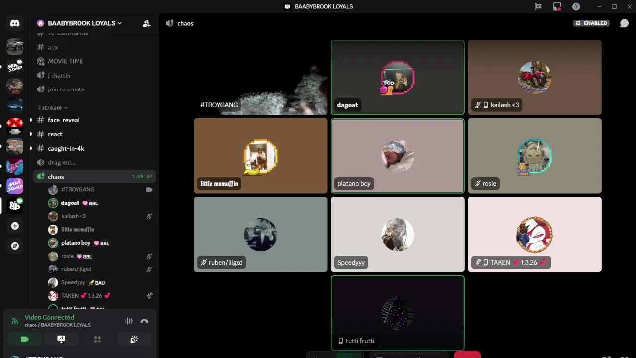
Task: Click the invite people icon beside server name
Action: 146,23
